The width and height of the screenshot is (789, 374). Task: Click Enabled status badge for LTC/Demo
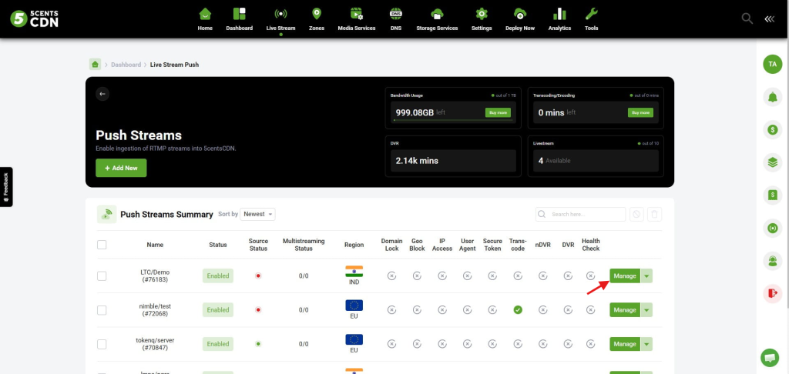[218, 276]
